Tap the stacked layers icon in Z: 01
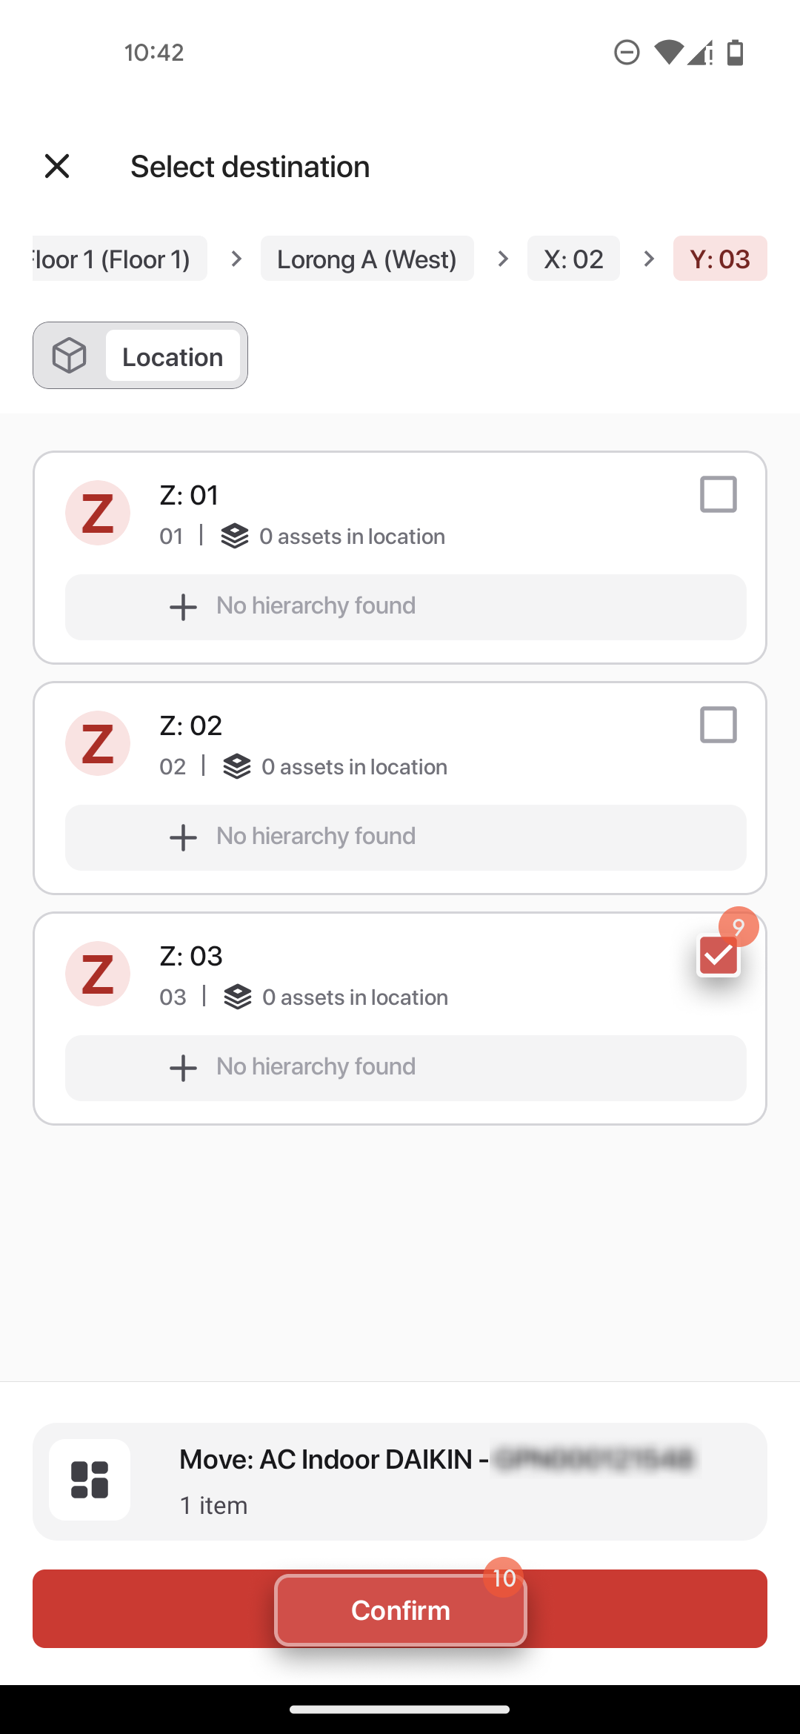This screenshot has width=800, height=1734. pos(235,536)
